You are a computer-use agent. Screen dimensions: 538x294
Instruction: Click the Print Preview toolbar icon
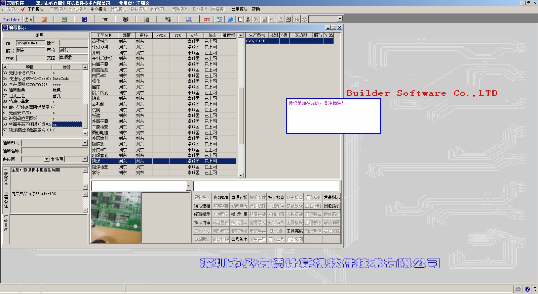pos(280,19)
